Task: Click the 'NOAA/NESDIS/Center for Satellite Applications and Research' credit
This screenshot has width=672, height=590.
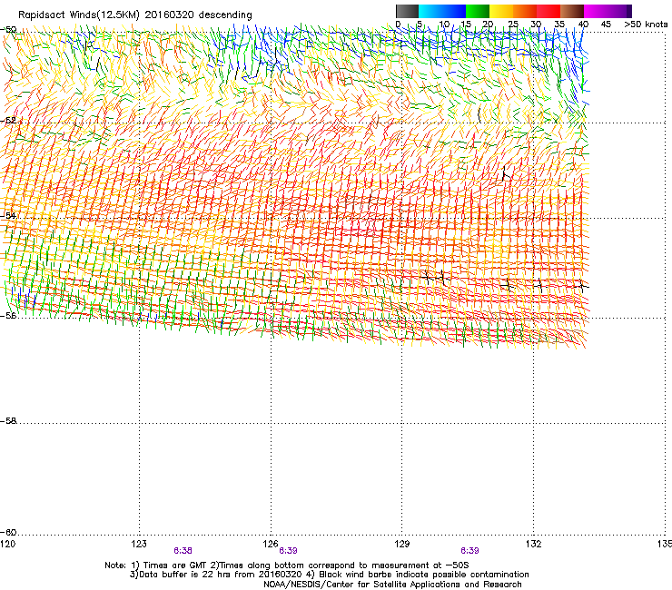Action: (392, 584)
